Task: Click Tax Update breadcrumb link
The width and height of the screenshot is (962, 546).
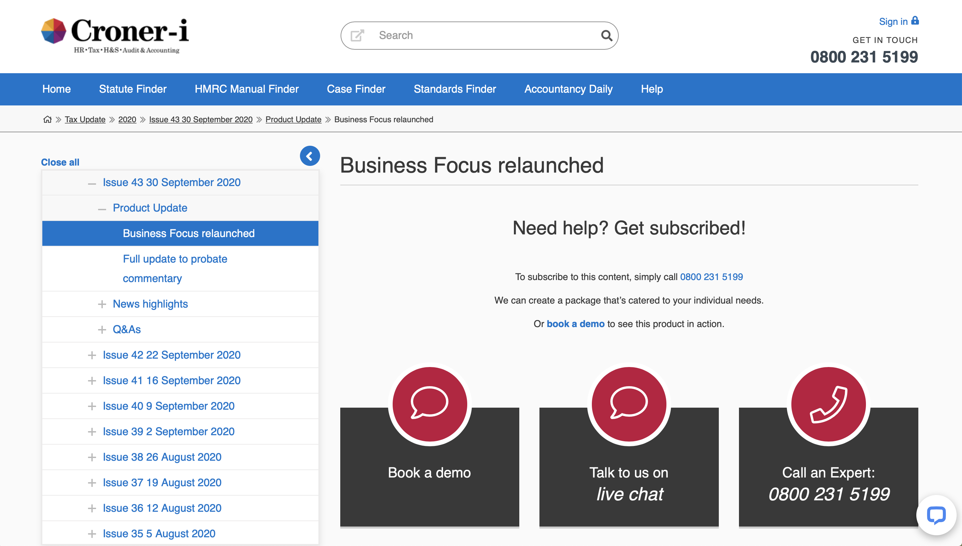Action: tap(85, 119)
